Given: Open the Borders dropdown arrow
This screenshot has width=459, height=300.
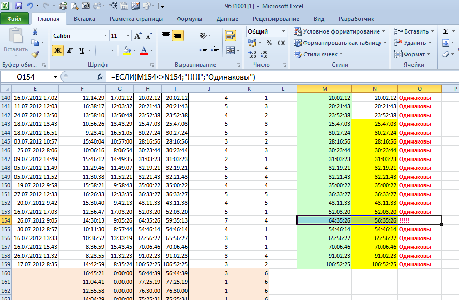Looking at the screenshot, I should click(112, 50).
